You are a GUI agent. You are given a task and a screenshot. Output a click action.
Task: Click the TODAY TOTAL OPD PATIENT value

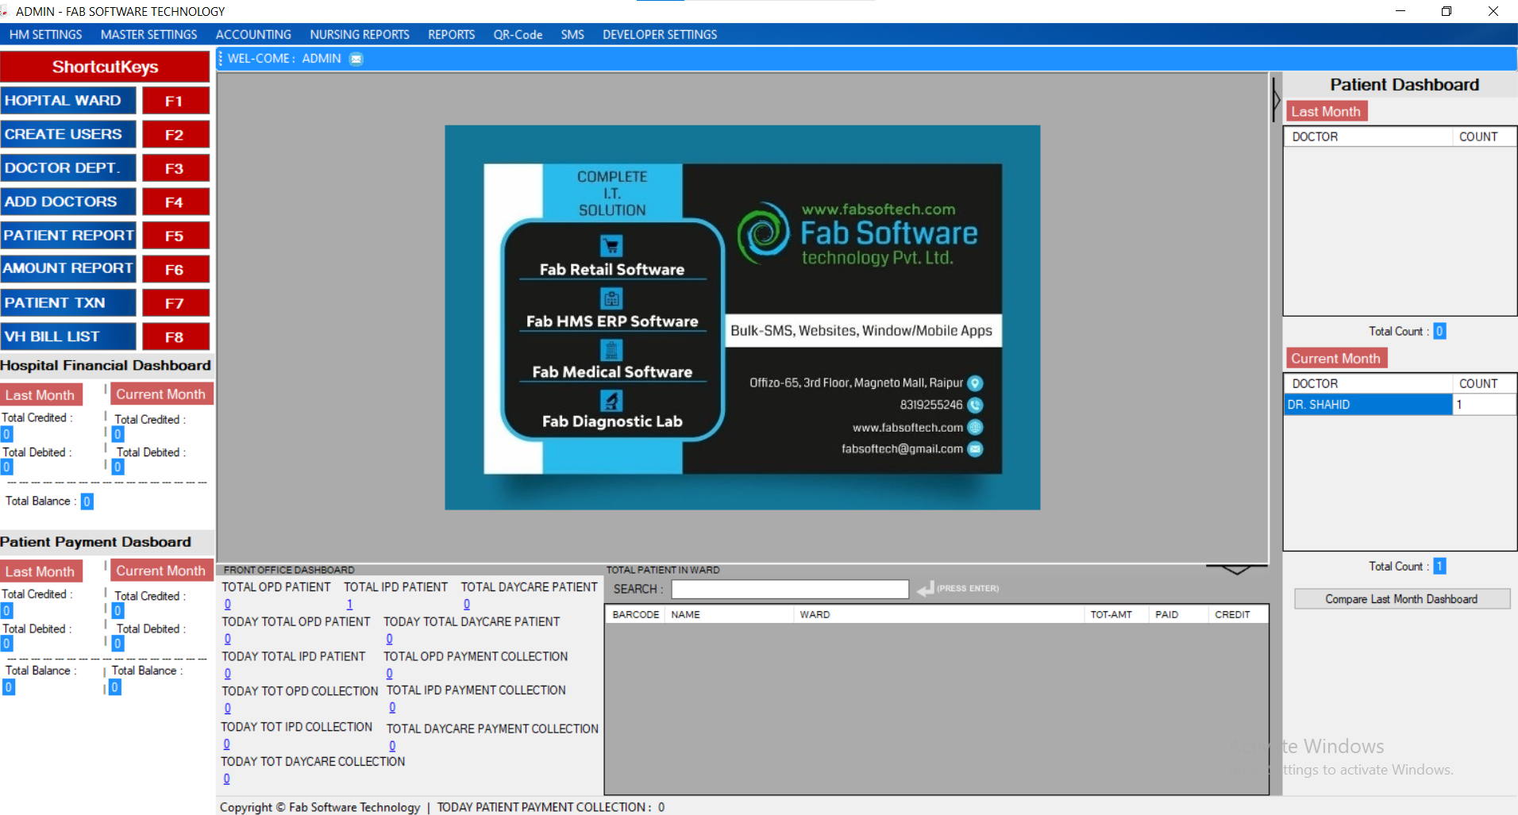tap(228, 639)
